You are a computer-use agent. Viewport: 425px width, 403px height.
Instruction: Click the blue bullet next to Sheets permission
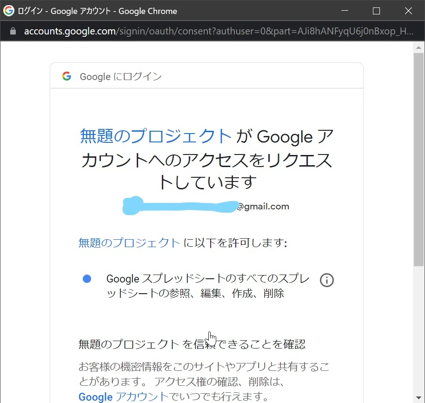coord(87,279)
